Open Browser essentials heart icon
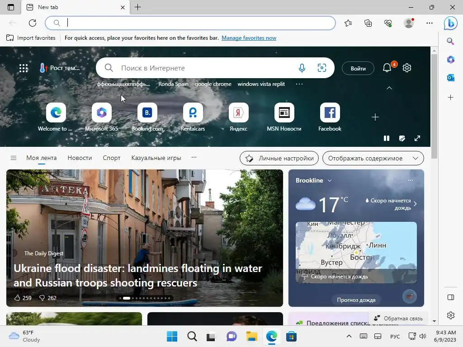This screenshot has width=463, height=347. [x=388, y=23]
